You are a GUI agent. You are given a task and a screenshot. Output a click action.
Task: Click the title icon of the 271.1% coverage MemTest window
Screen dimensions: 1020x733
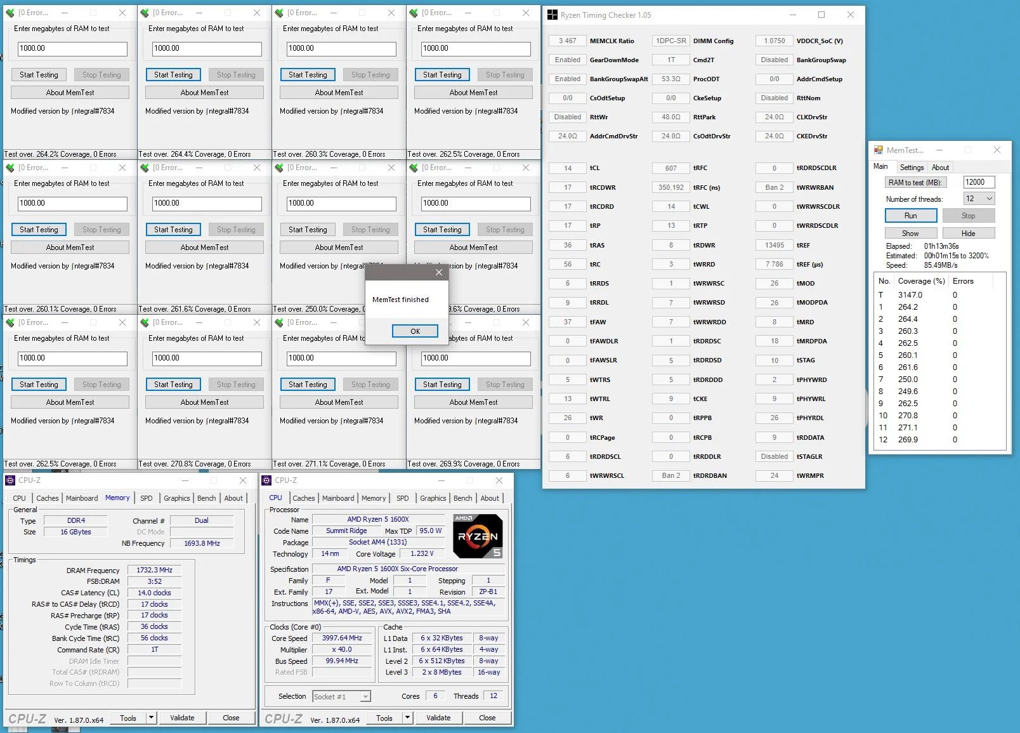click(279, 322)
